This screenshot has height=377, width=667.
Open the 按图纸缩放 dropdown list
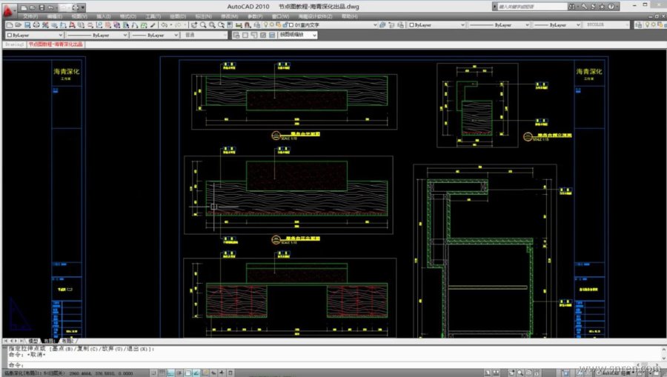pos(313,35)
